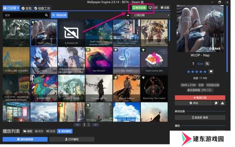Click the 可自定义的 customizable tag

pyautogui.click(x=213, y=85)
